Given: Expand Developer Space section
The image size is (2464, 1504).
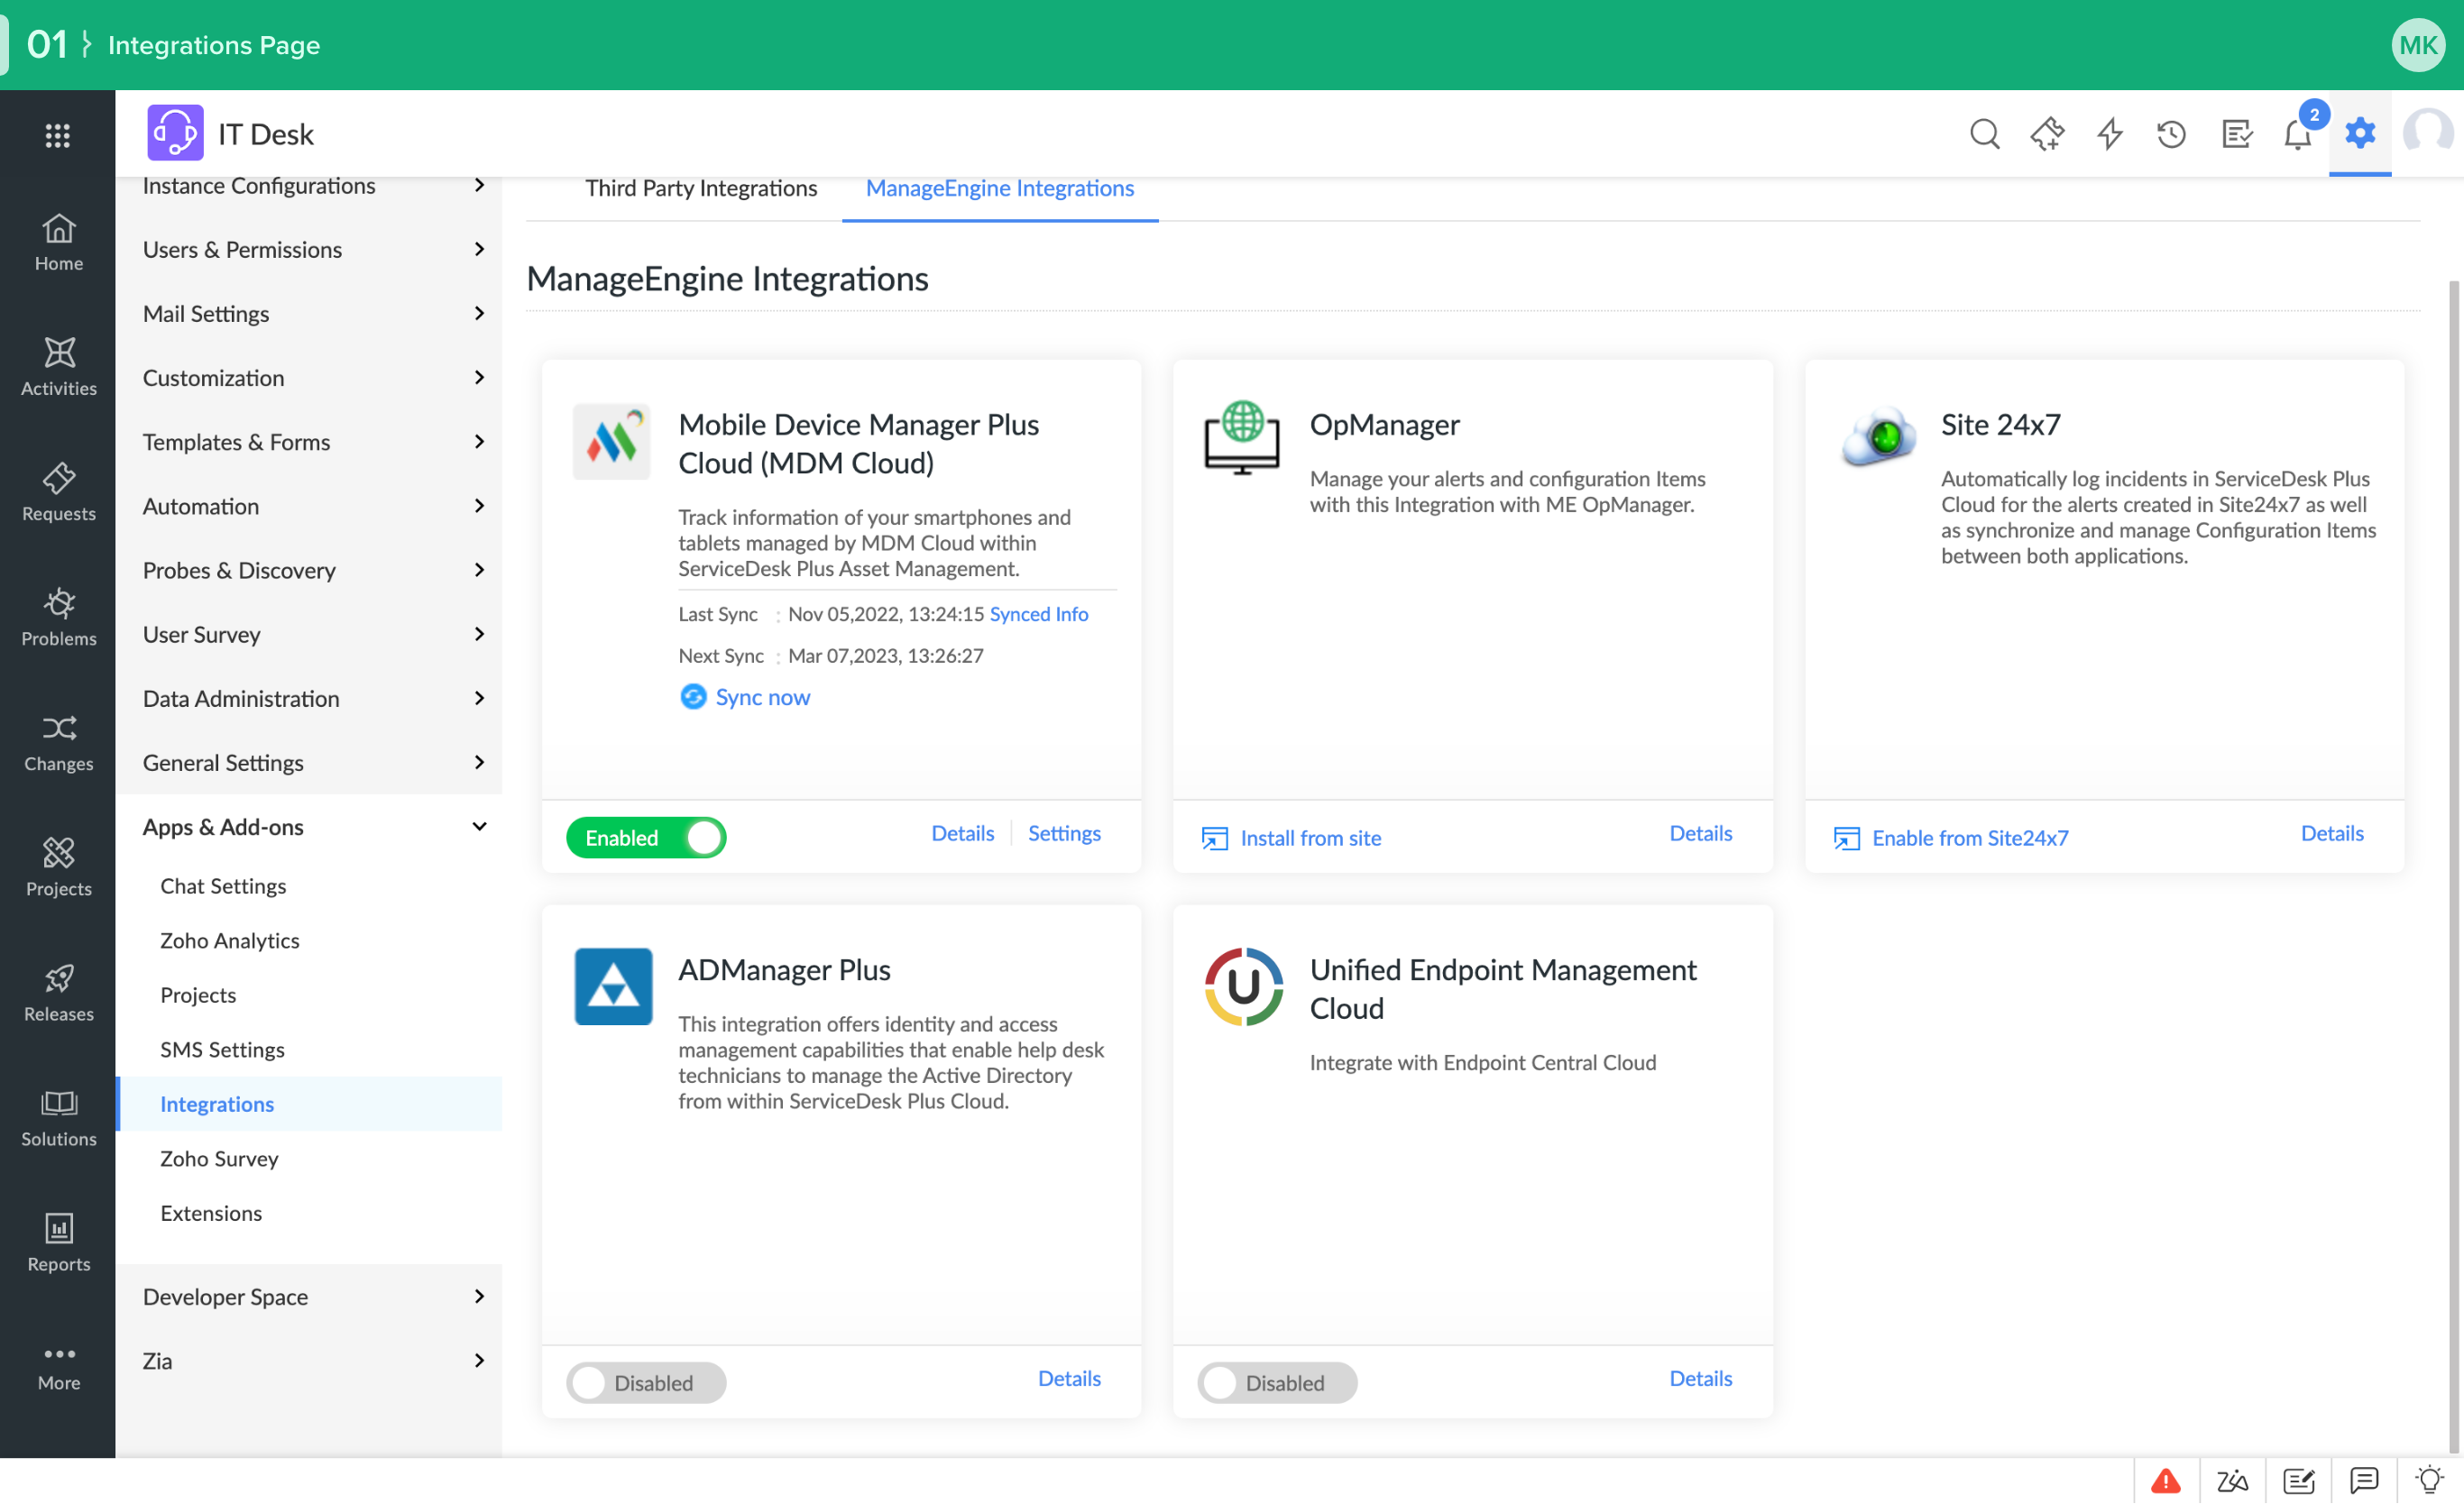Looking at the screenshot, I should [x=309, y=1297].
